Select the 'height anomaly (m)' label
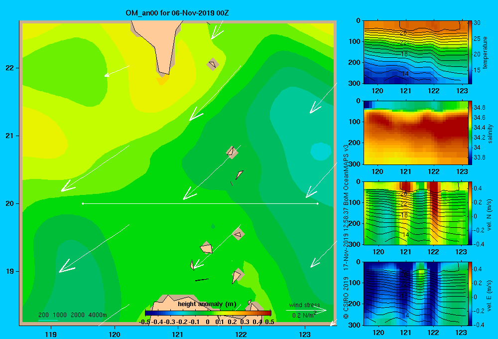The image size is (498, 339). click(x=207, y=304)
